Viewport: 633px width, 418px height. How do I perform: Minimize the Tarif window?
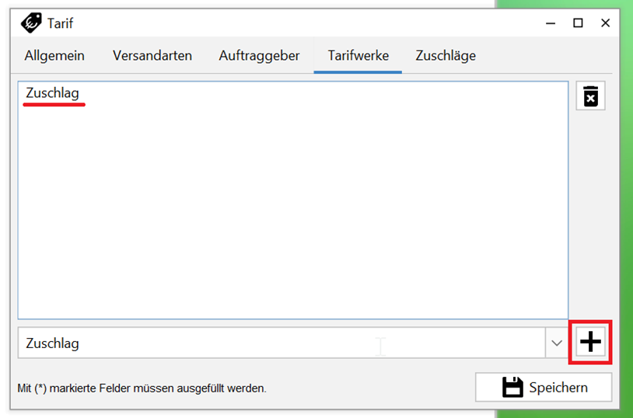tap(551, 23)
